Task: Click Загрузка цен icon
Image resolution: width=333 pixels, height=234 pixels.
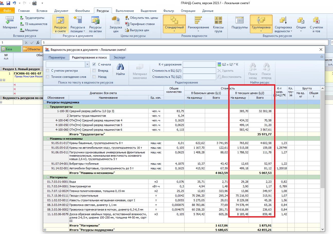Action: [x=116, y=24]
